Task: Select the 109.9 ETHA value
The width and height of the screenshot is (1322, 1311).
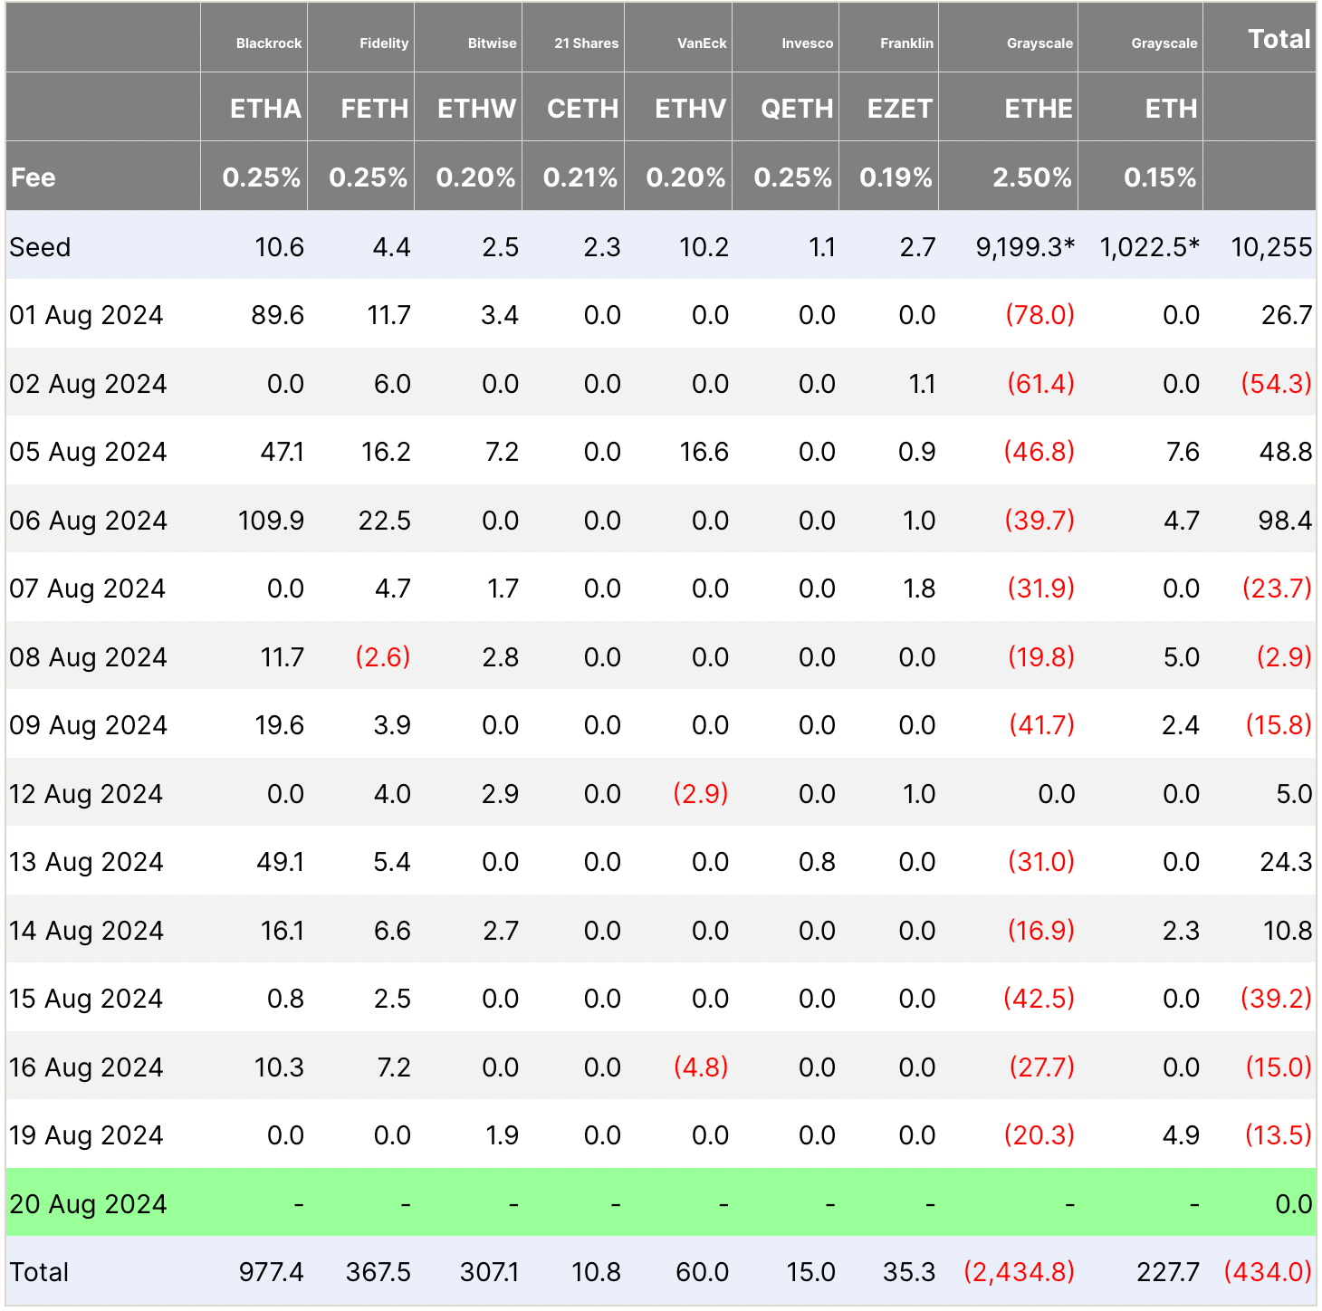Action: pyautogui.click(x=271, y=521)
